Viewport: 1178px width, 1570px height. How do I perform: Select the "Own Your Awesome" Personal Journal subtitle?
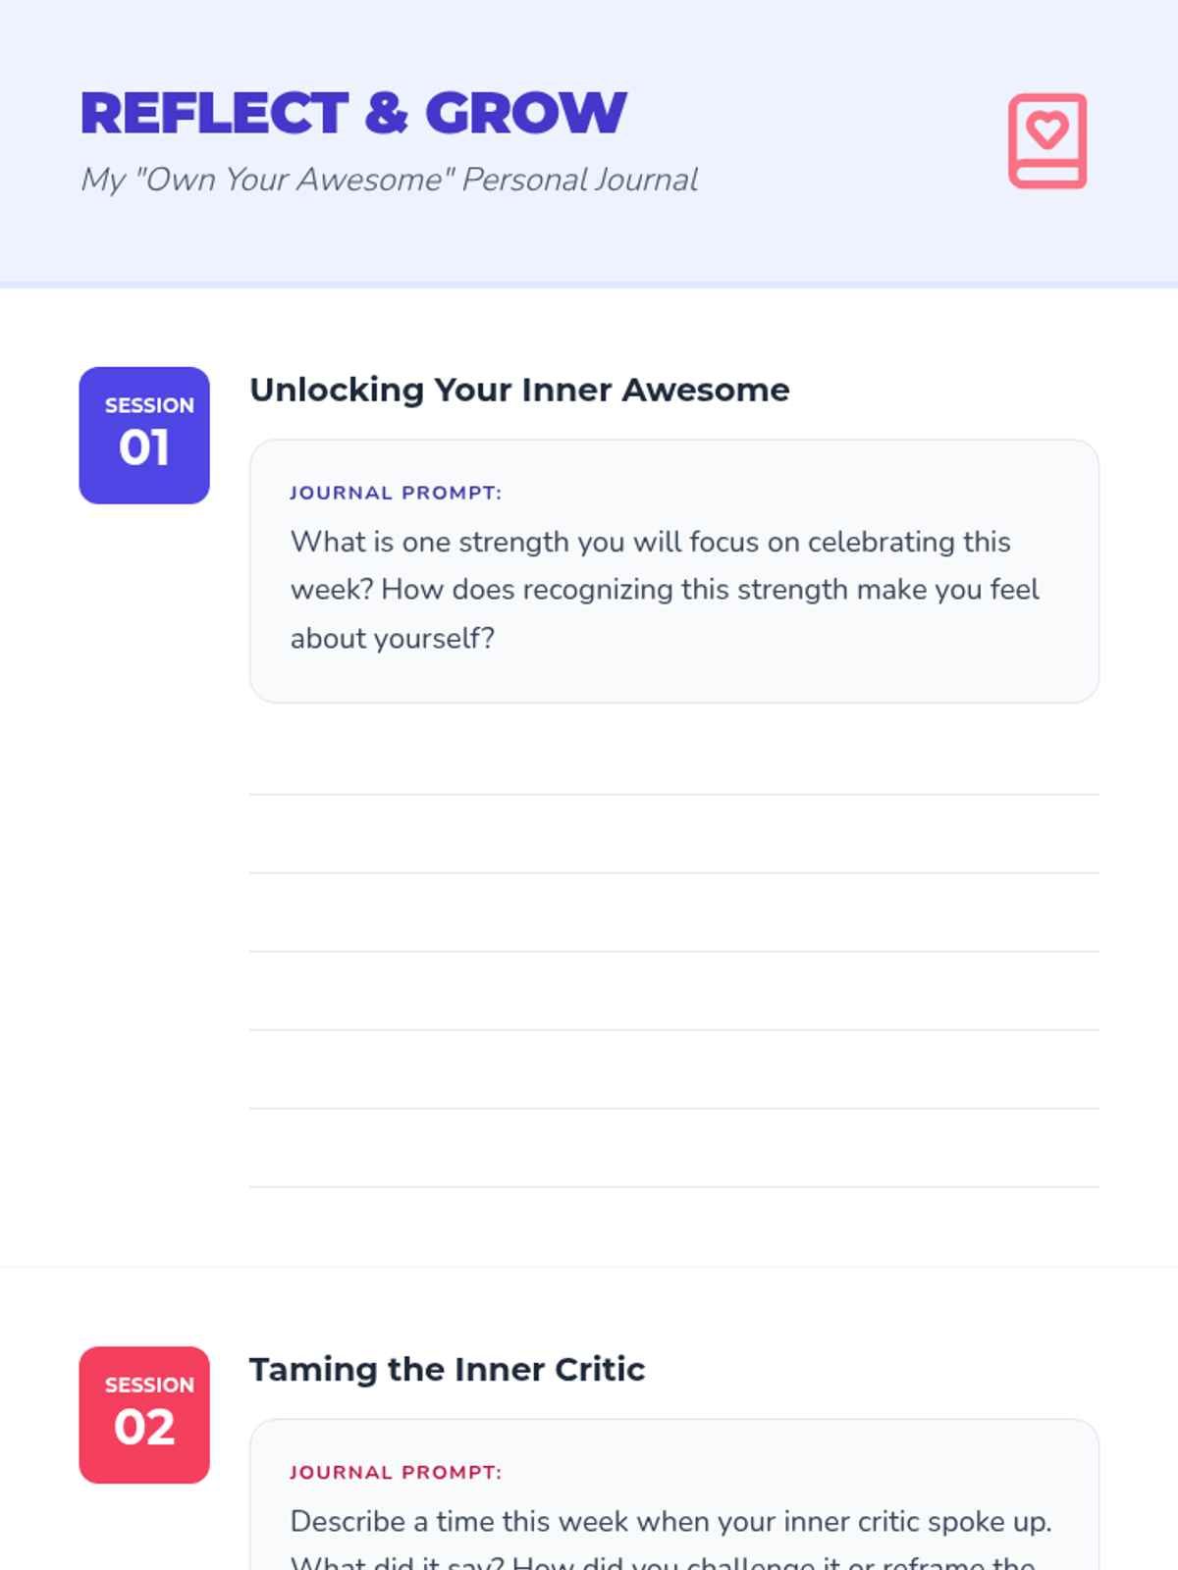390,180
